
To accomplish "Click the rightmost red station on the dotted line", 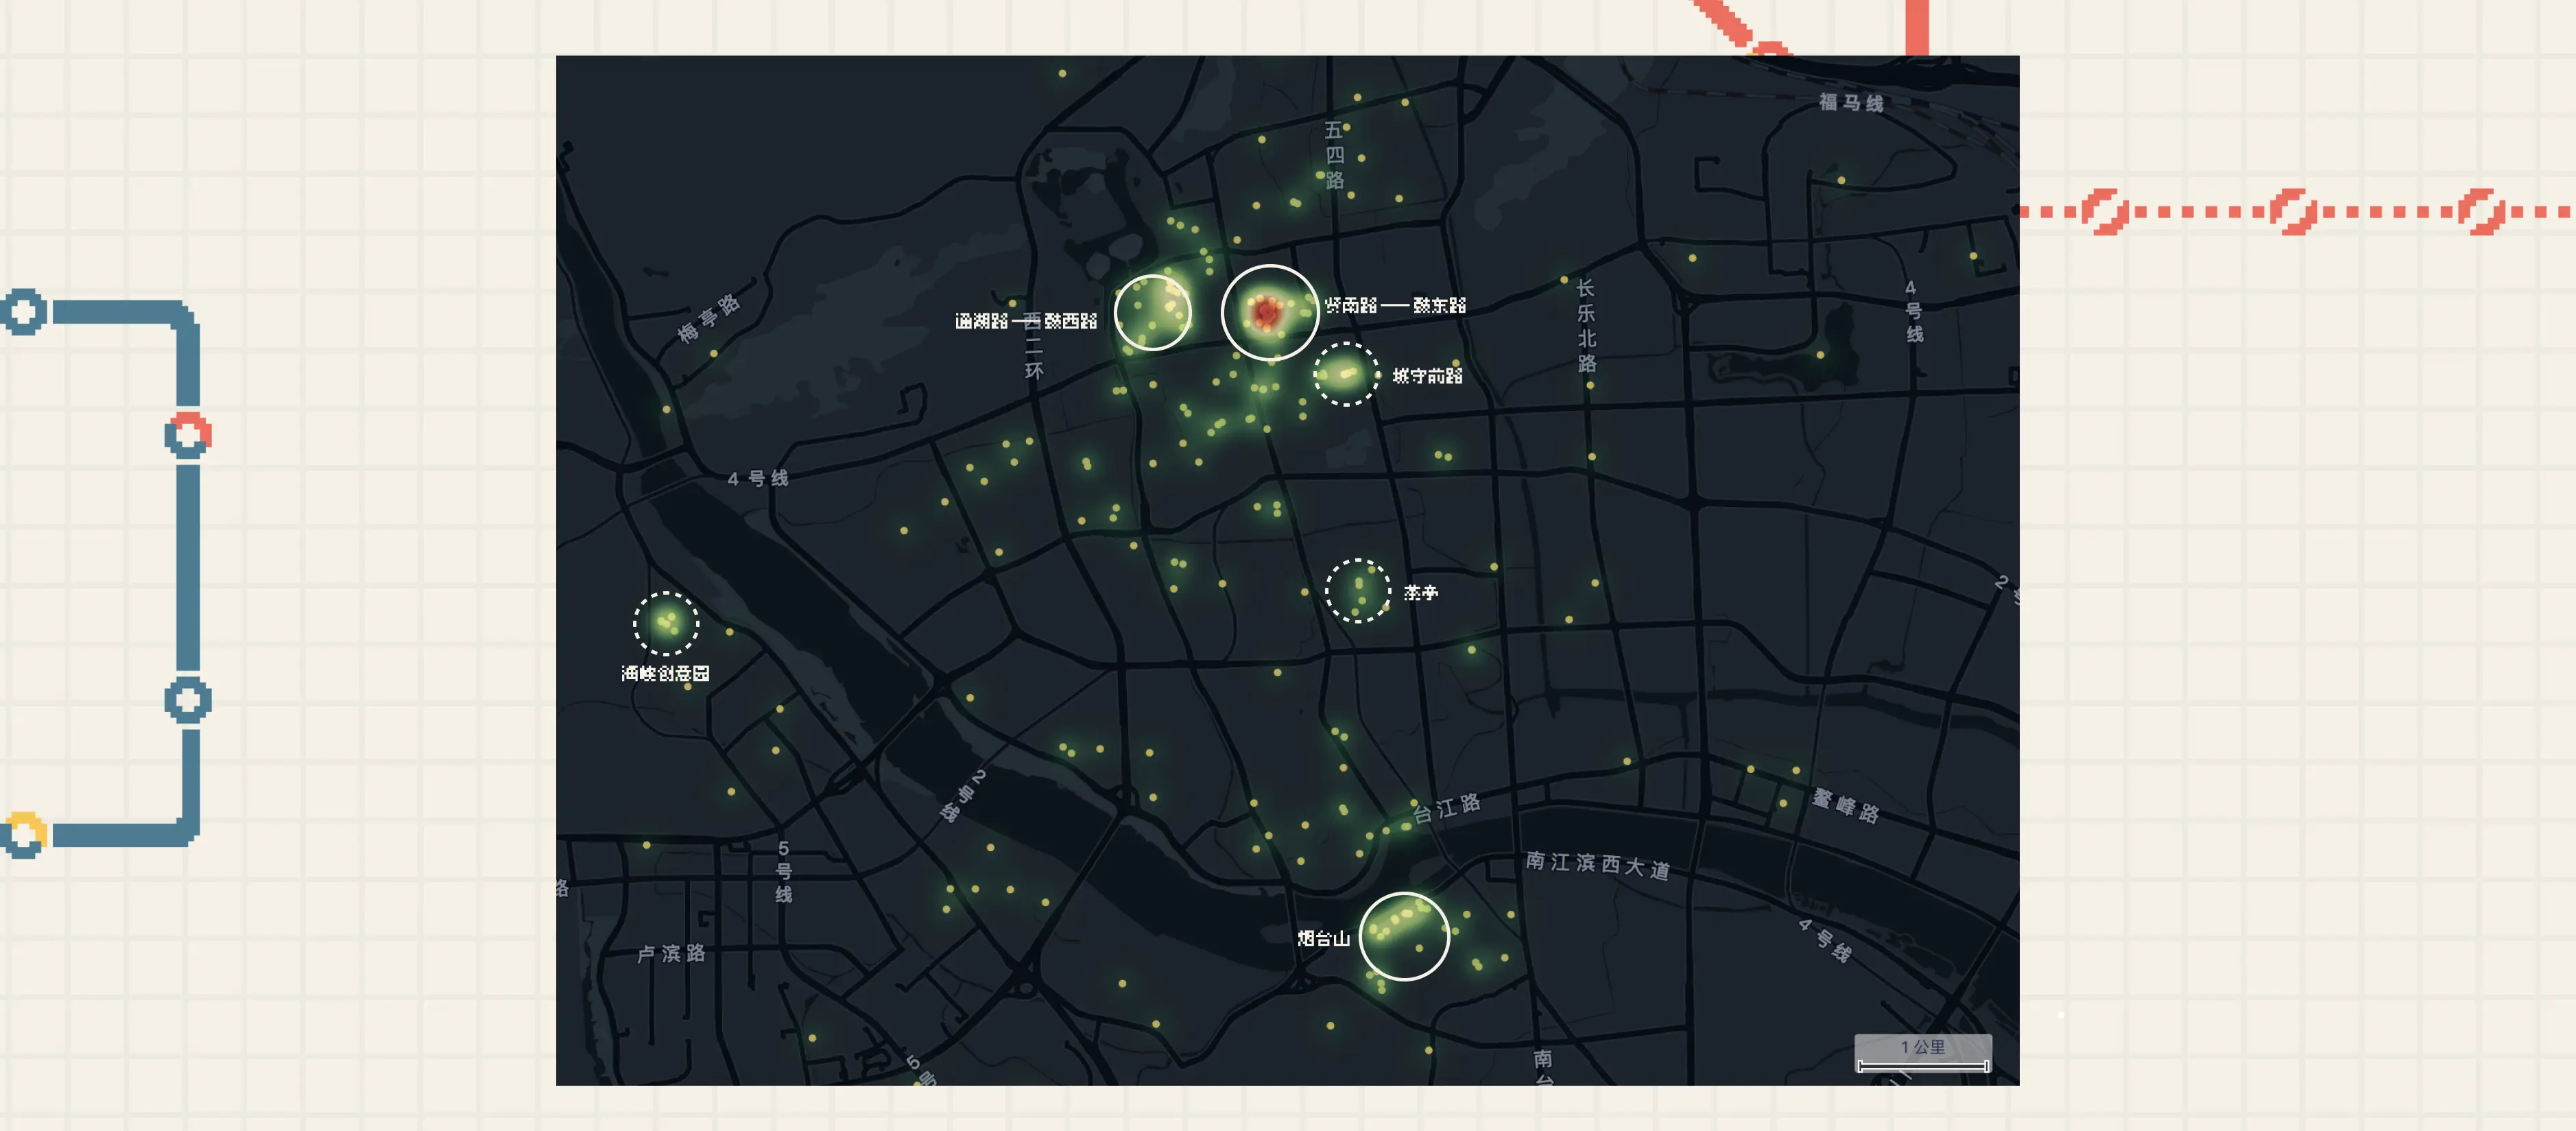I will coord(2481,211).
